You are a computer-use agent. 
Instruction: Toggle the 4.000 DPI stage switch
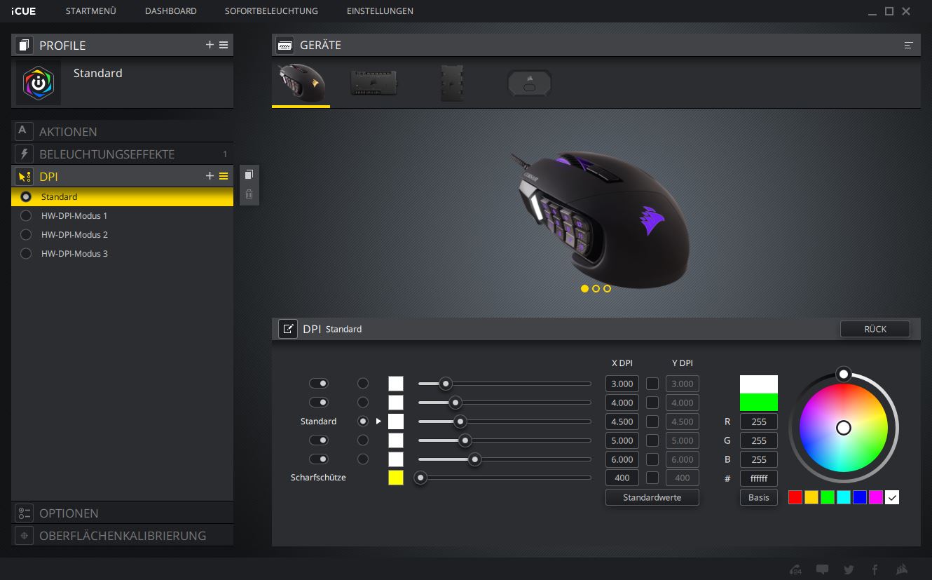pyautogui.click(x=319, y=403)
